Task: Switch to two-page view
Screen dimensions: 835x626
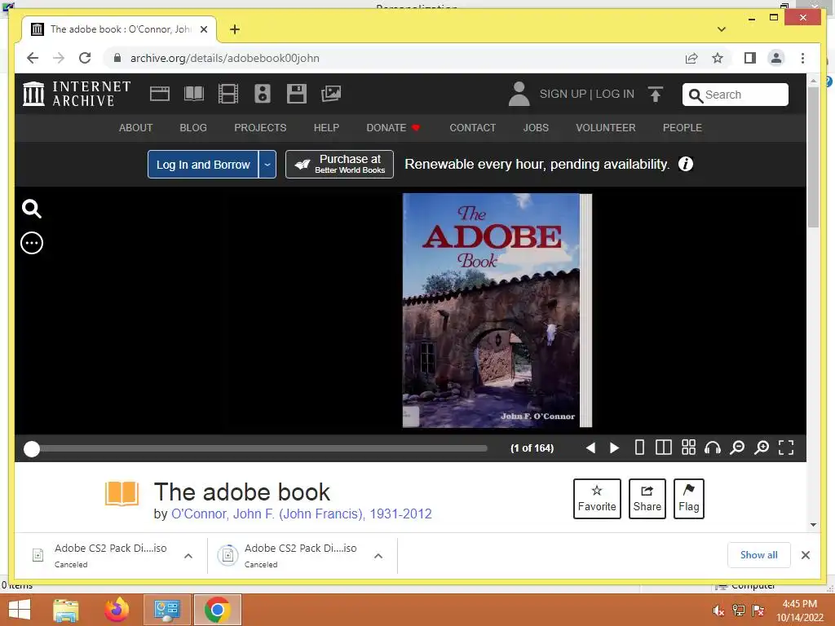Action: tap(664, 447)
